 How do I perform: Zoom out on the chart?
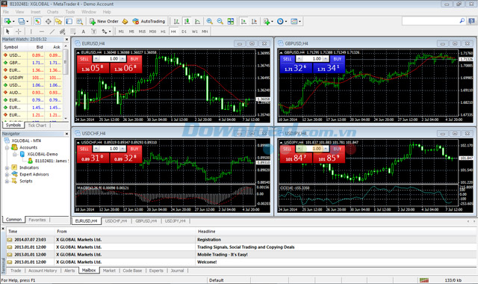point(220,22)
